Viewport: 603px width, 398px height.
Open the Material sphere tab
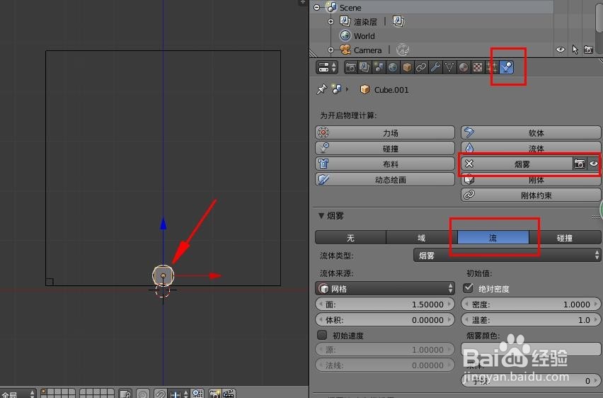tap(464, 68)
